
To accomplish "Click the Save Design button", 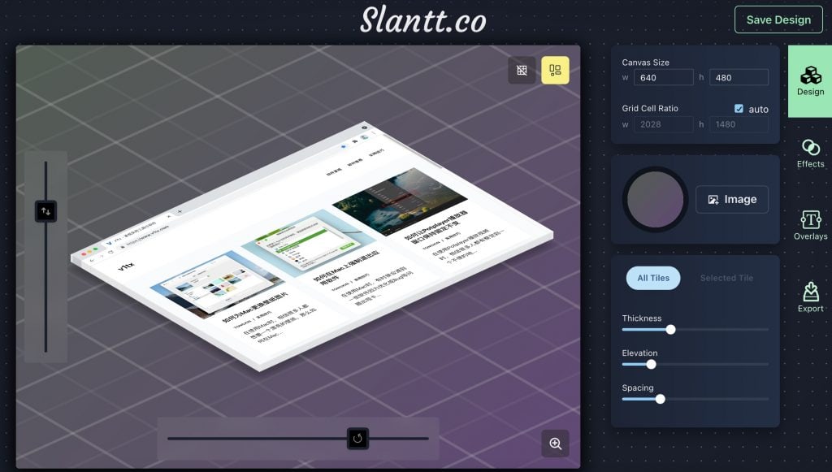I will click(x=778, y=19).
